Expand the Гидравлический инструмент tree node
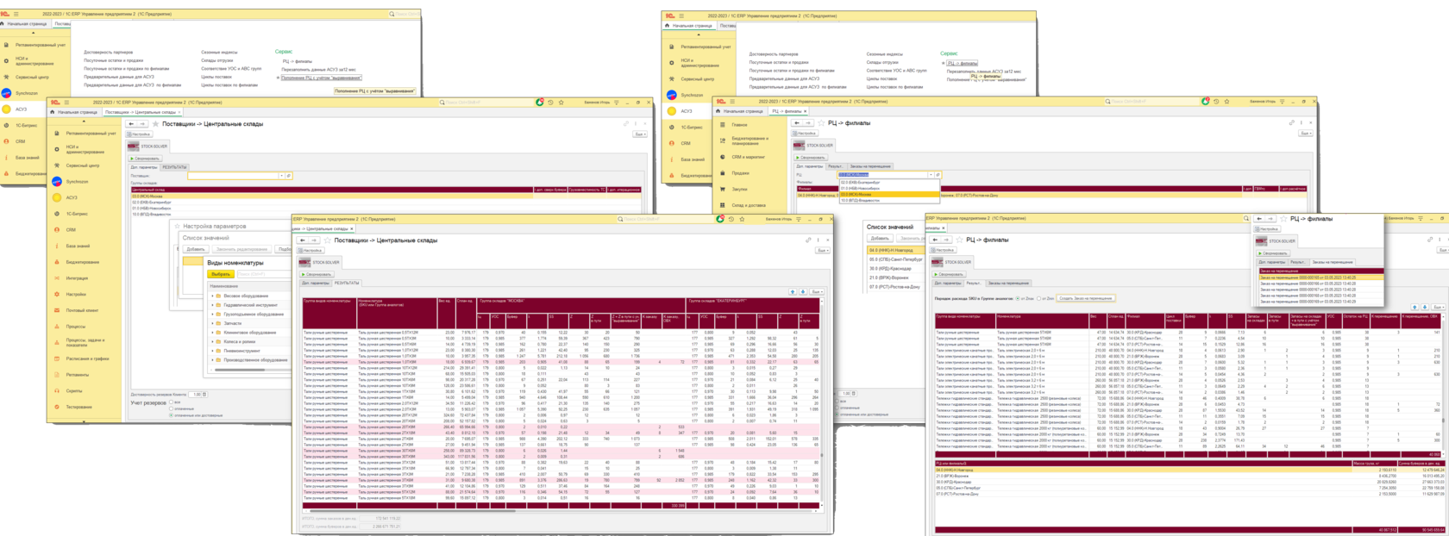The image size is (1449, 536). tap(213, 305)
